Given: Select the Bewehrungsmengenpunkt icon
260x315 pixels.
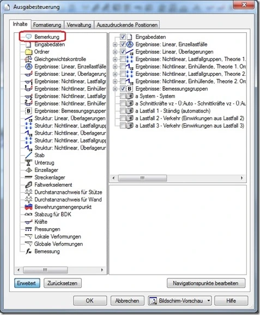Looking at the screenshot, I should coord(28,207).
